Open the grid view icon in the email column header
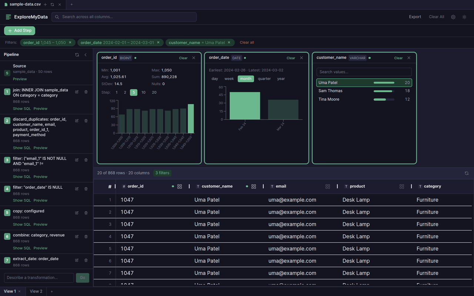Viewport: 474px width, 296px height. pyautogui.click(x=328, y=186)
